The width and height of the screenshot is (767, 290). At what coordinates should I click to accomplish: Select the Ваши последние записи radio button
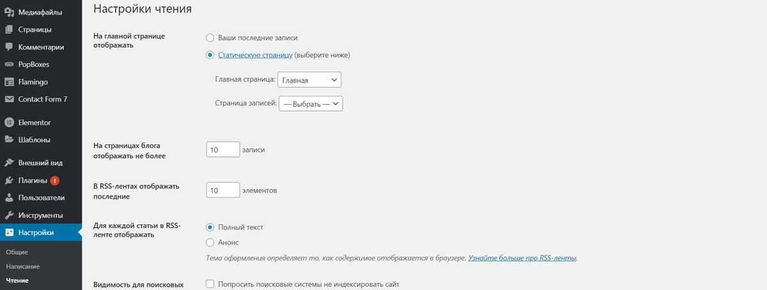[210, 38]
